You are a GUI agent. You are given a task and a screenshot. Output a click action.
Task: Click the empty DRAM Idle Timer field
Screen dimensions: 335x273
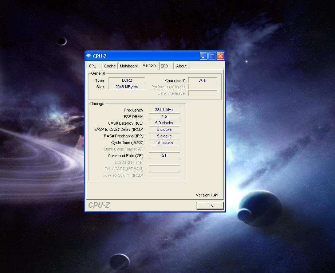coord(164,162)
